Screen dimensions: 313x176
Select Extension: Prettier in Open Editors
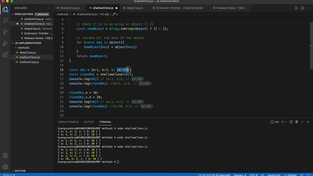(x=32, y=33)
